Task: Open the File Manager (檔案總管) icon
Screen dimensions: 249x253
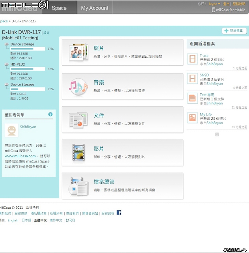Action: tap(78, 186)
